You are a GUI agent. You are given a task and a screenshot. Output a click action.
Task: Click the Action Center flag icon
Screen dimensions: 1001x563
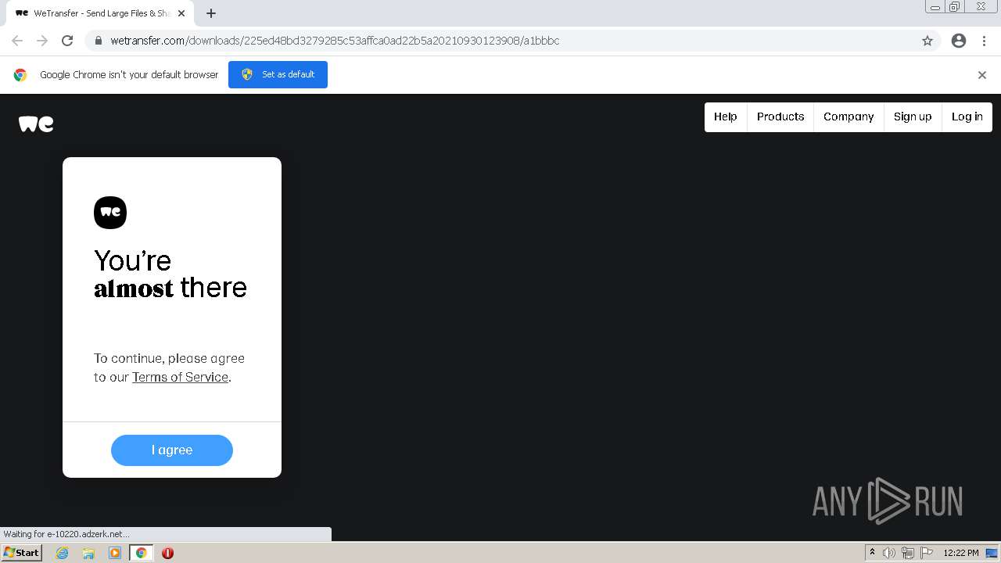tap(927, 553)
